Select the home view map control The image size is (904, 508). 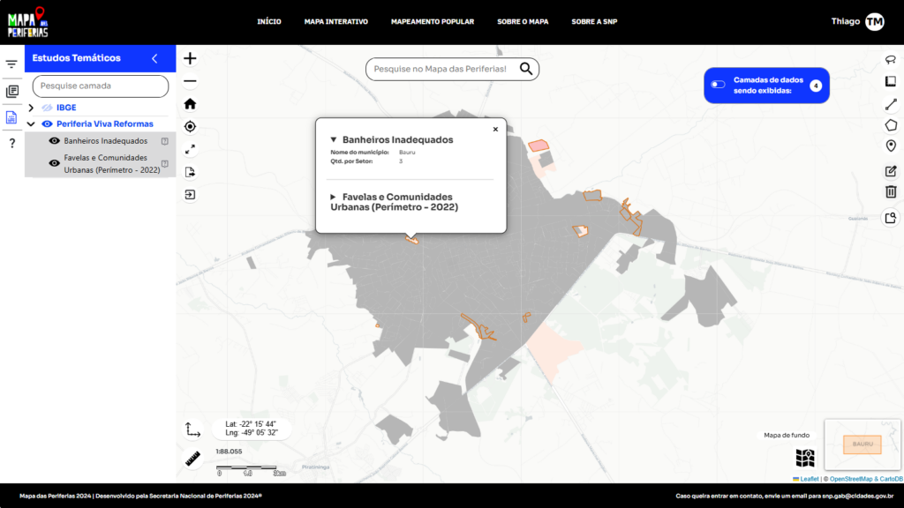[190, 104]
